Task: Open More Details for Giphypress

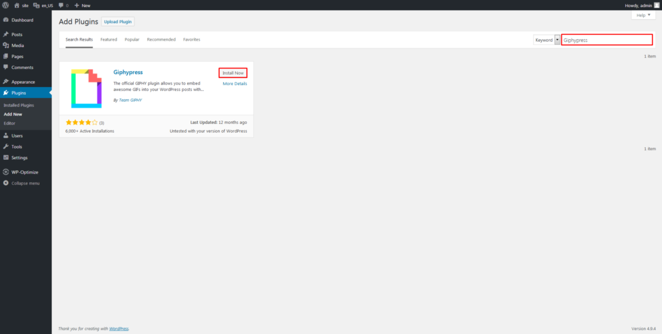Action: (235, 84)
